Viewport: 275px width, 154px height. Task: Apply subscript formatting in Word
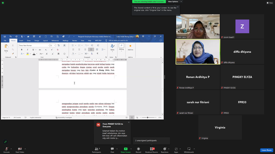click(x=46, y=50)
